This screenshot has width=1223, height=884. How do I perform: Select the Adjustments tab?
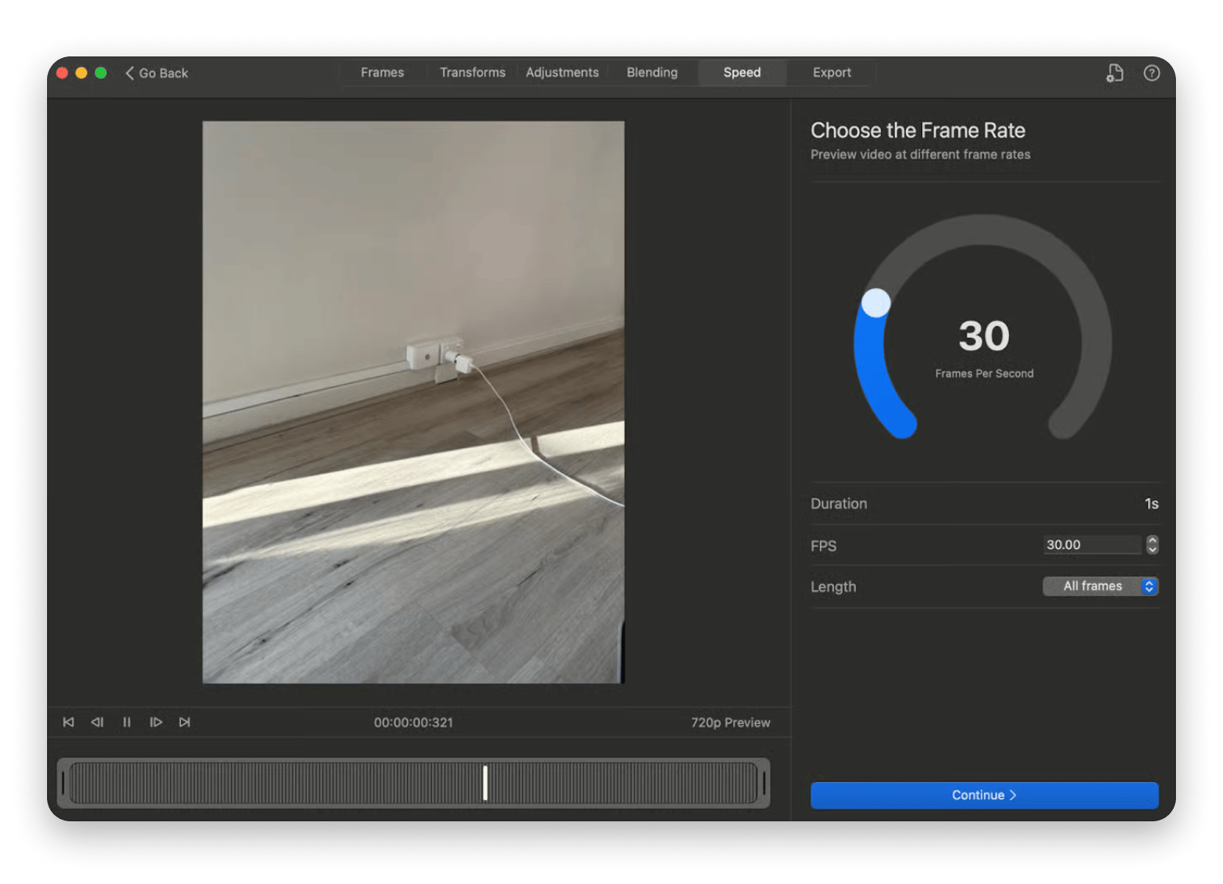(x=562, y=72)
